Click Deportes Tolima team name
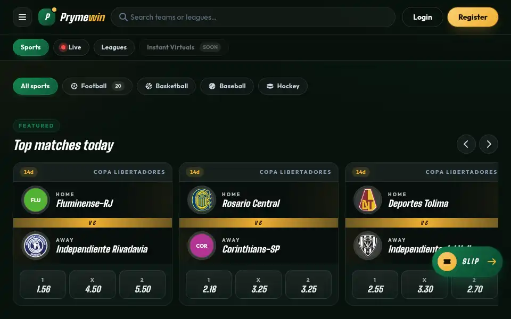The image size is (511, 319). coord(418,204)
